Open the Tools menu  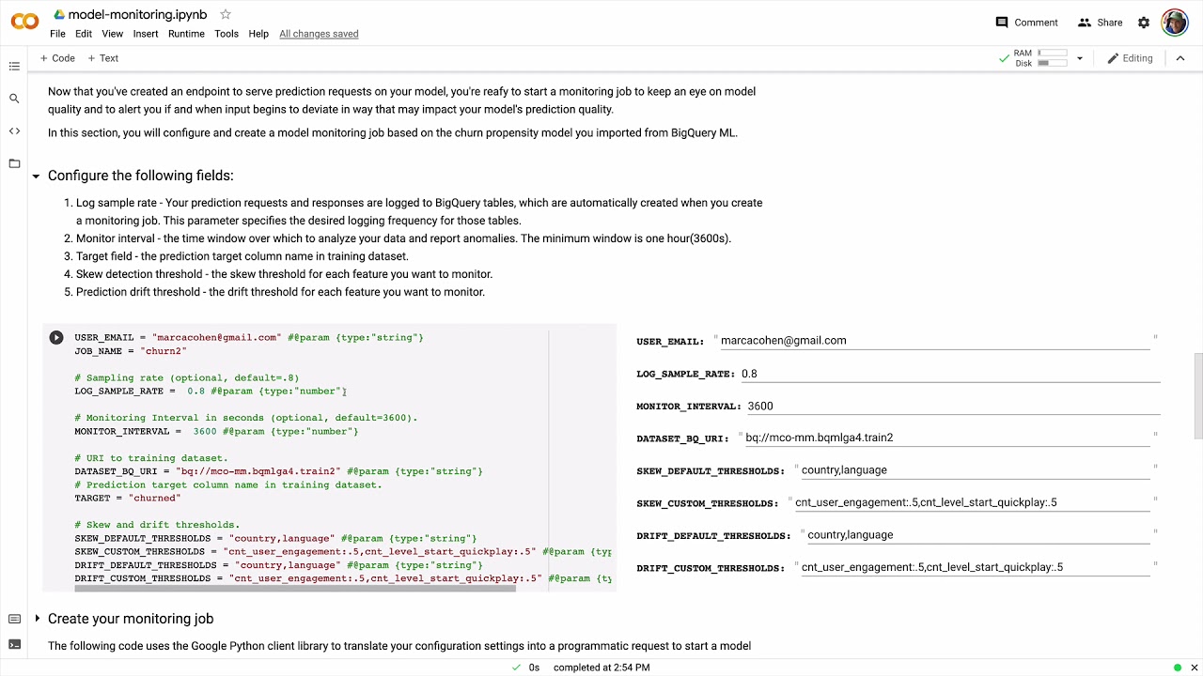click(x=227, y=34)
